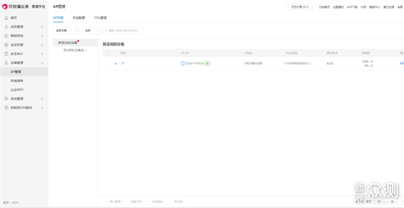Click the 5G: 2 terminal count

point(369,66)
